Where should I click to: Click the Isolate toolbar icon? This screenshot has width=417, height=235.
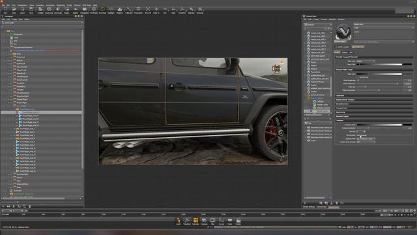coord(76,10)
